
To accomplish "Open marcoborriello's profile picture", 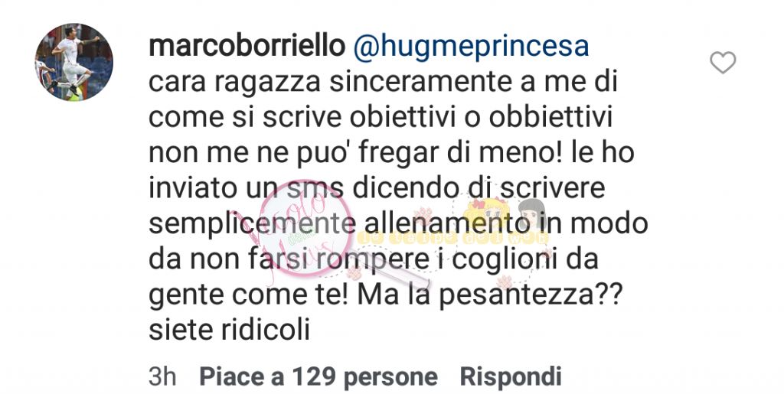I will [x=74, y=62].
